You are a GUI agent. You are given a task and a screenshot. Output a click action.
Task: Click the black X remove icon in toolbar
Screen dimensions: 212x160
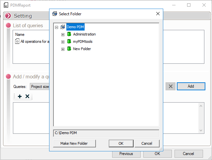point(28,96)
